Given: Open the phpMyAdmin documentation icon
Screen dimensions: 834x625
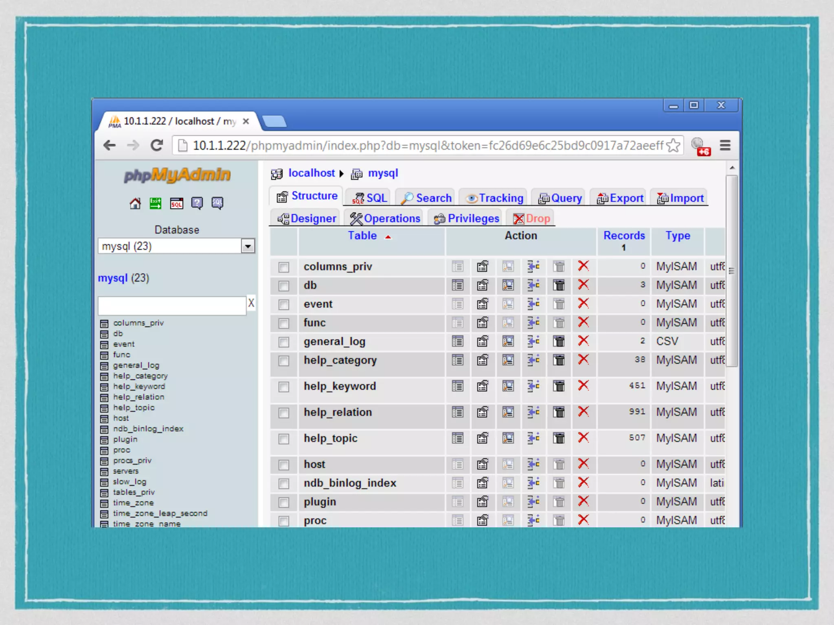Looking at the screenshot, I should click(197, 203).
